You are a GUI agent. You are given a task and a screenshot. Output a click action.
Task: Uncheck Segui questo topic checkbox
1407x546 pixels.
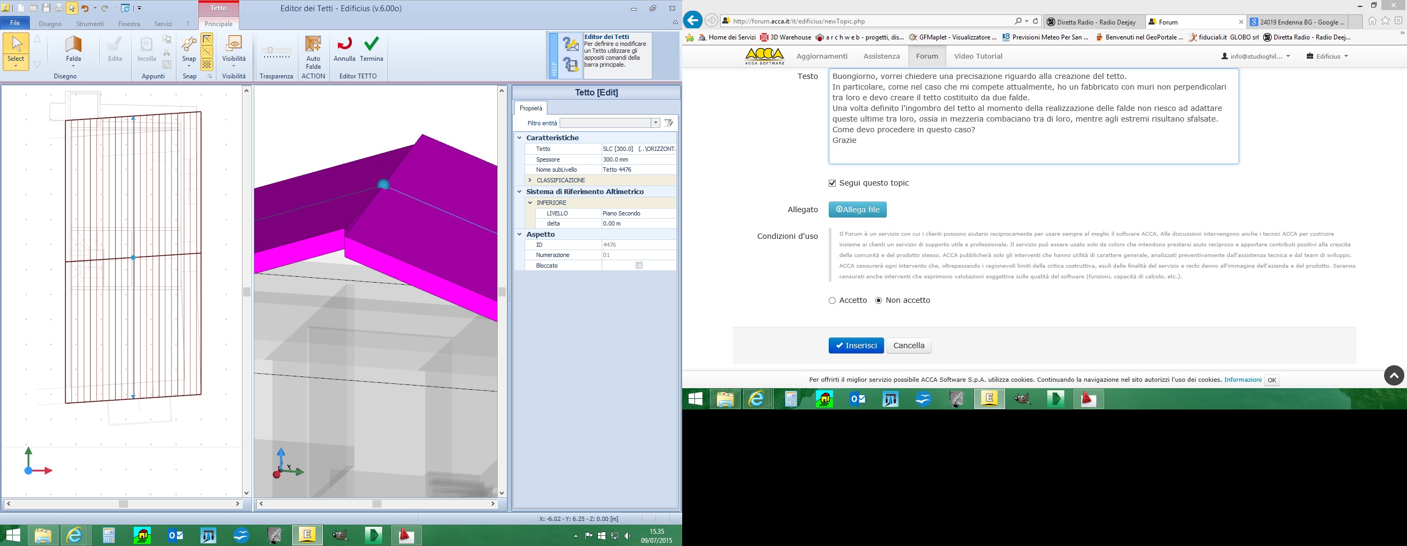832,183
